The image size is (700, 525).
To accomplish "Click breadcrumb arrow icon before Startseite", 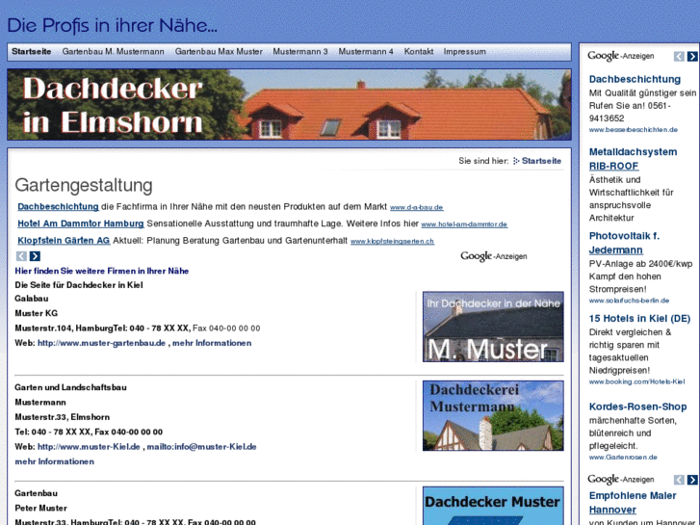I will tap(516, 161).
